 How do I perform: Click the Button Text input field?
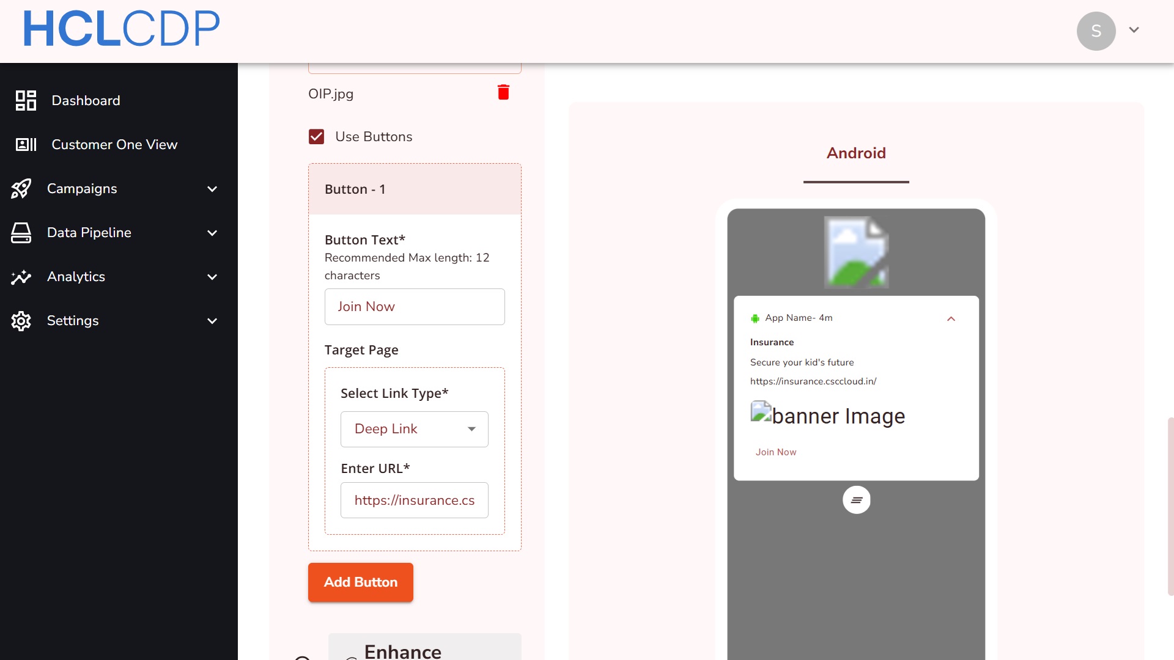[414, 307]
